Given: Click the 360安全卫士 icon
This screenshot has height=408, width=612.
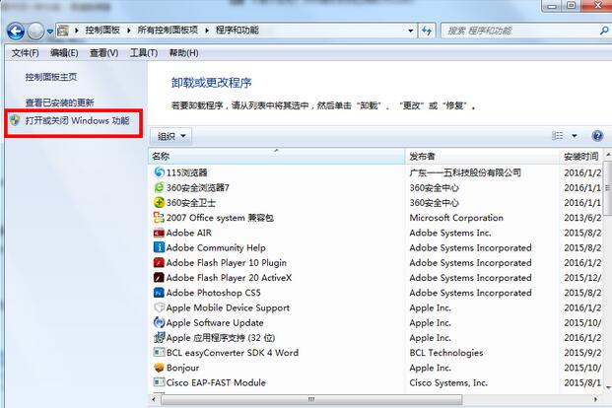Looking at the screenshot, I should pyautogui.click(x=159, y=202).
